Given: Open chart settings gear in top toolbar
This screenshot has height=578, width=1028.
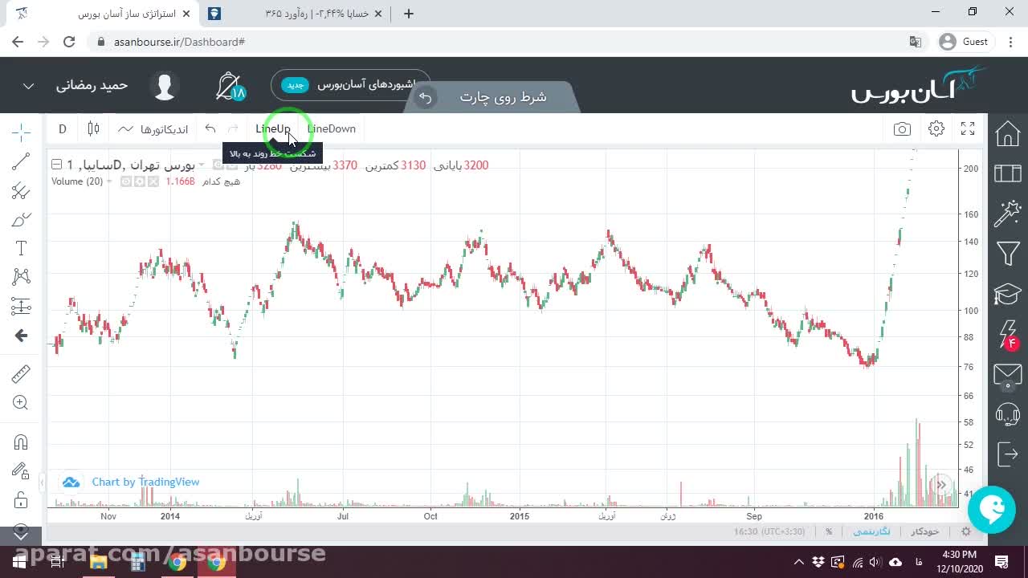Looking at the screenshot, I should 936,128.
